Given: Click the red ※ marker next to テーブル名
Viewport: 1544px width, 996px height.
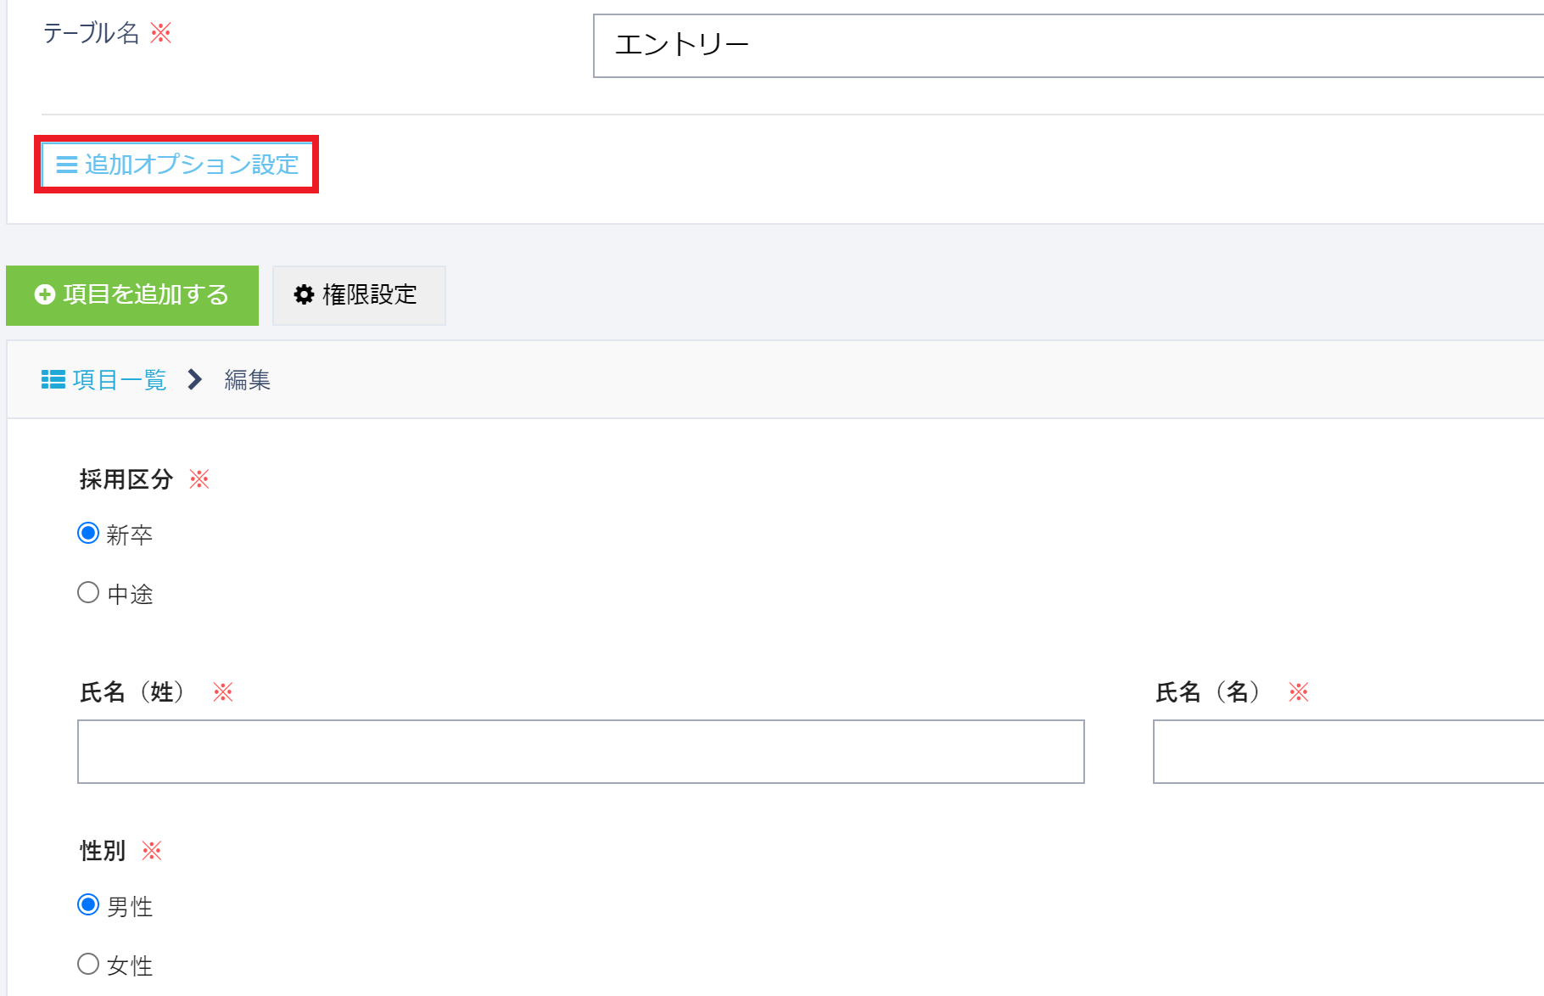Looking at the screenshot, I should 162,34.
